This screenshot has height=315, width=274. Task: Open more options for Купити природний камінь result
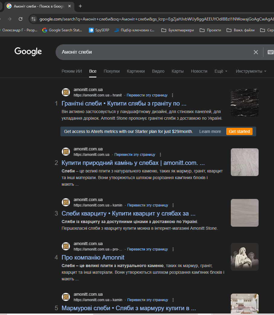click(160, 155)
